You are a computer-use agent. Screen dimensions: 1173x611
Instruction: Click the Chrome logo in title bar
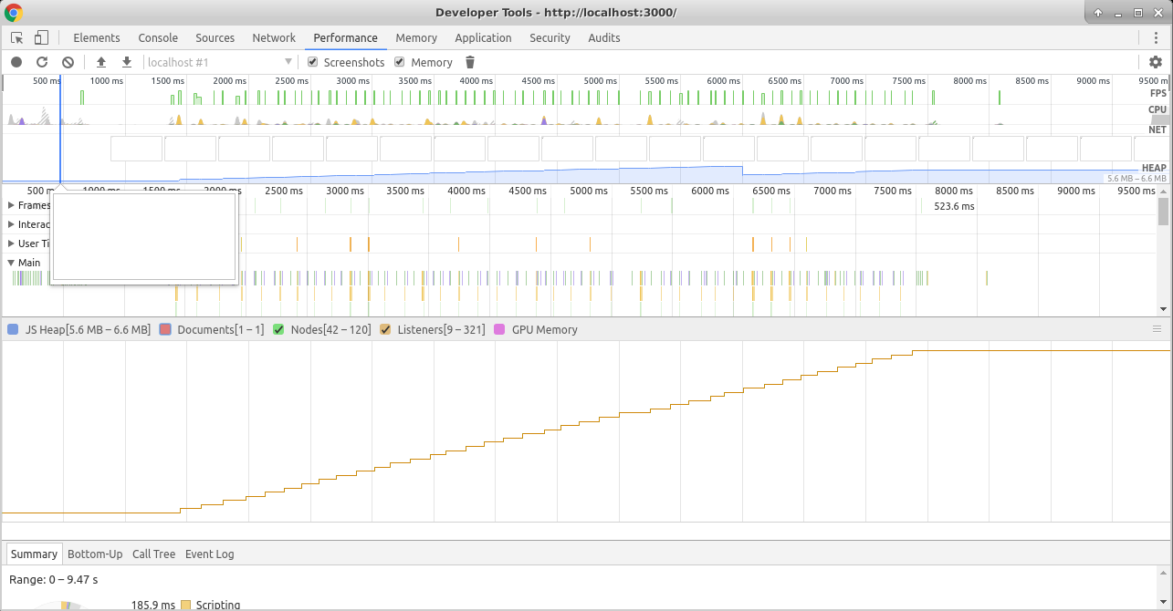pyautogui.click(x=14, y=13)
